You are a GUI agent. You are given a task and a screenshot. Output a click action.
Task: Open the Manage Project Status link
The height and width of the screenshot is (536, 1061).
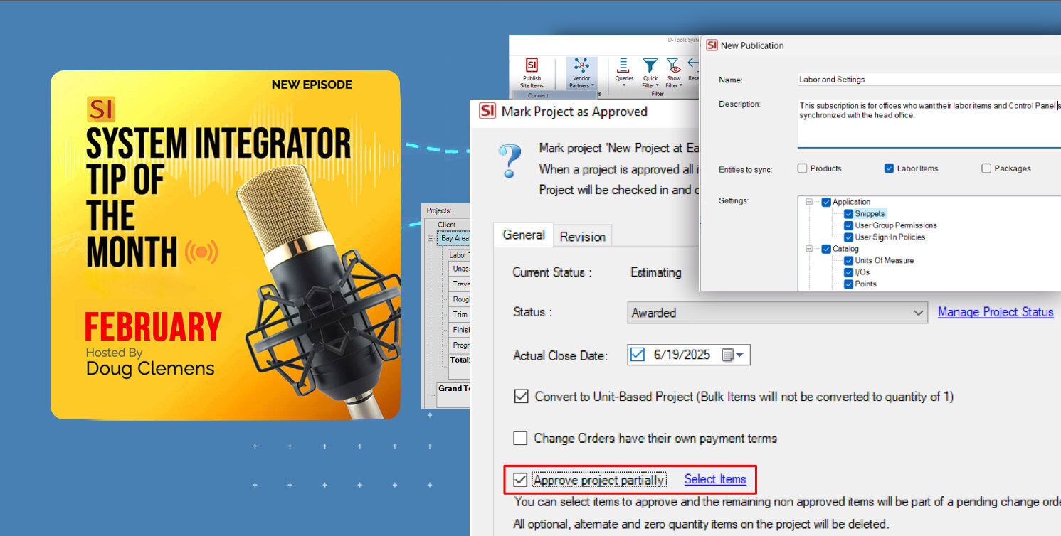[996, 312]
